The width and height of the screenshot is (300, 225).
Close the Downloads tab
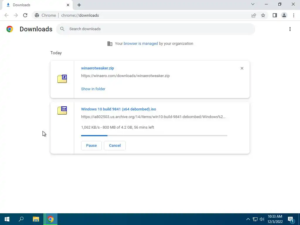[68, 5]
